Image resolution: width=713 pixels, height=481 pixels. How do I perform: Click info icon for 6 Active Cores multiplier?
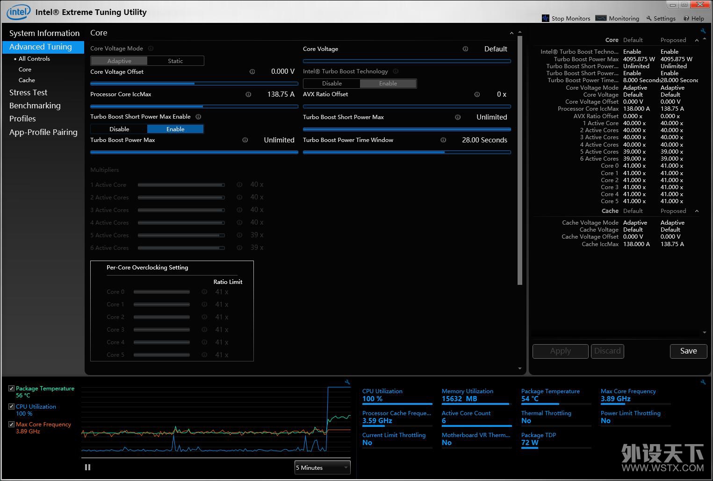click(x=239, y=248)
